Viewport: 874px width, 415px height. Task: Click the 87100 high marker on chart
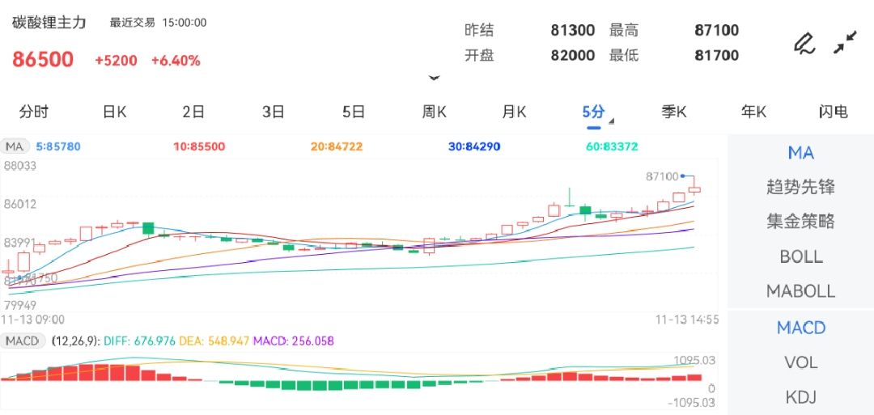[x=662, y=176]
